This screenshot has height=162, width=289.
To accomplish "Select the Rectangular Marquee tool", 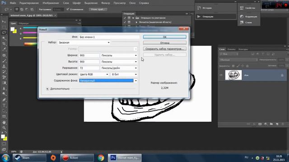I will click(4, 27).
